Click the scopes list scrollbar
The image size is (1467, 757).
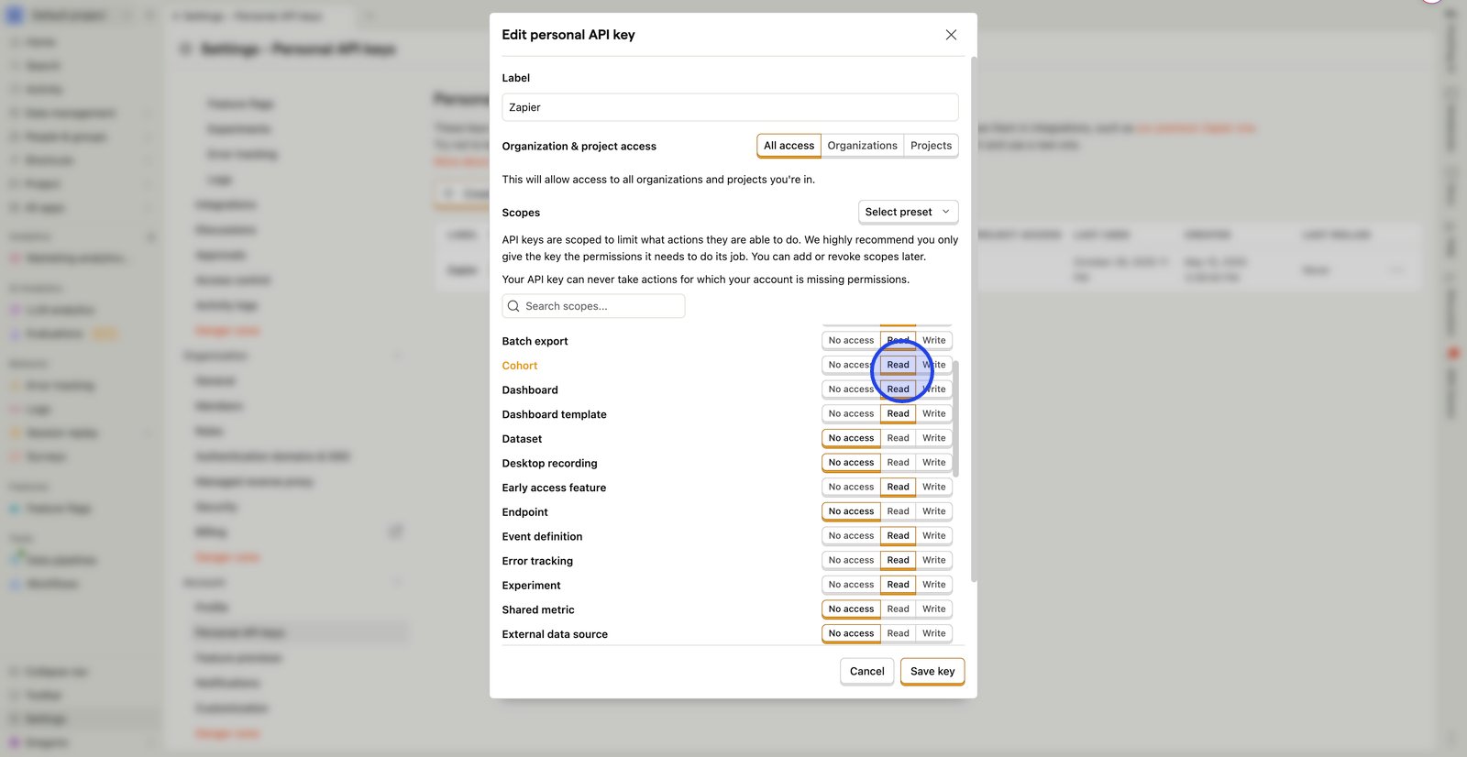[x=955, y=418]
